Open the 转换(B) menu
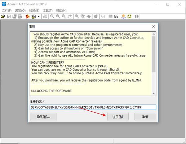Viewport: 186px width, 144px height. pos(34,11)
